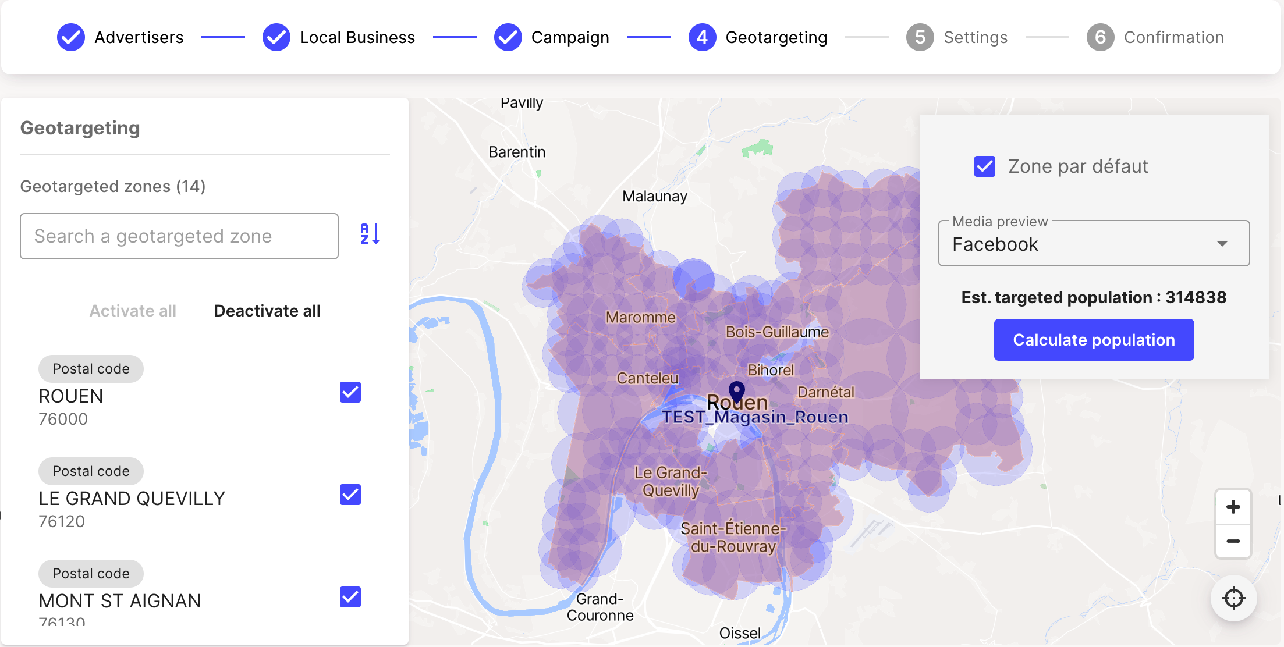Uncheck the LE GRAND QUEVILLY zone
Screen dimensions: 1284x647
[x=350, y=495]
